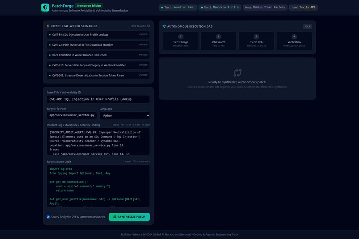The height and width of the screenshot is (239, 359).
Task: Click into the Target Source Code editor
Action: [x=98, y=186]
